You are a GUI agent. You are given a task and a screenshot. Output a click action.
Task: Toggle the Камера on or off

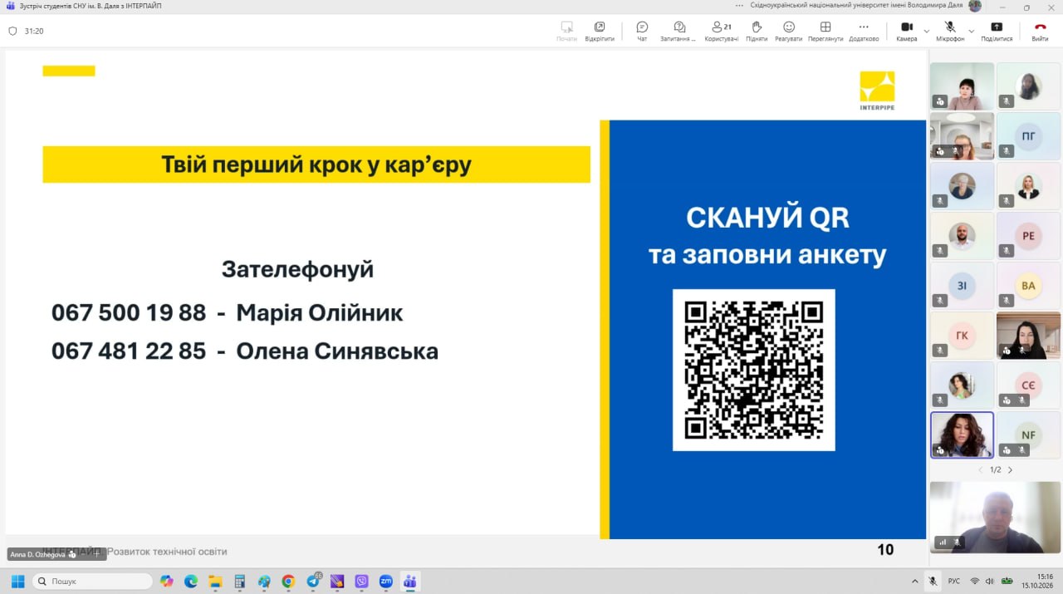(907, 32)
